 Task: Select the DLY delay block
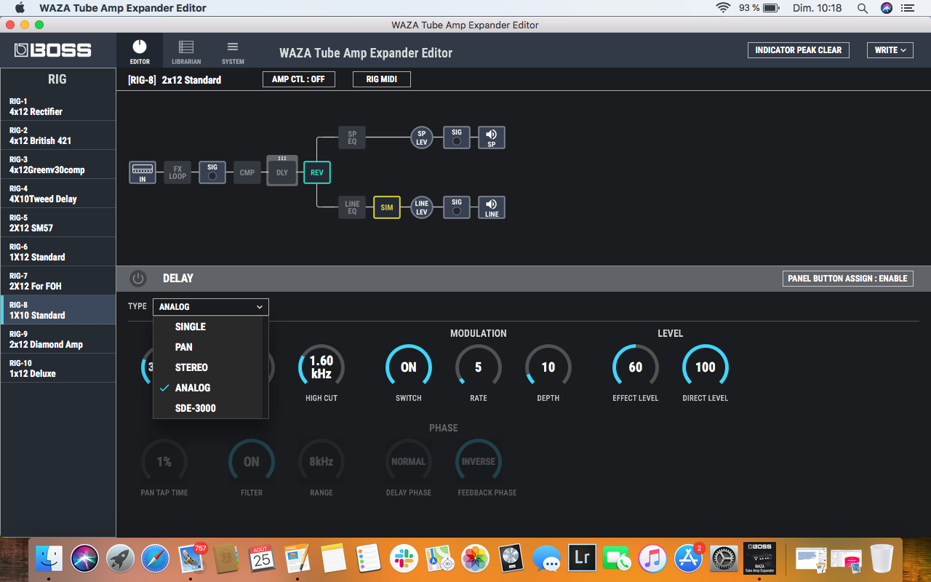281,172
